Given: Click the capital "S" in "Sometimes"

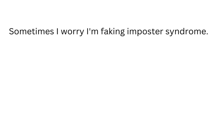Looking at the screenshot, I should click(11, 31).
